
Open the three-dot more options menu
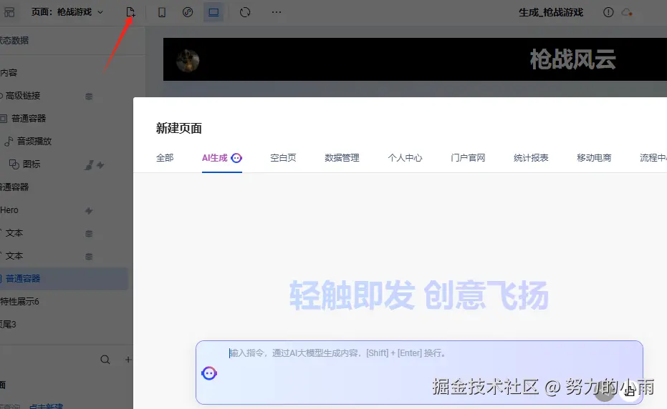point(277,12)
